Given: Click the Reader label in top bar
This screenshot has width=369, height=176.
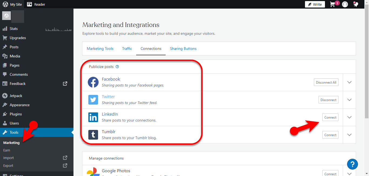Looking at the screenshot, I should (40, 4).
